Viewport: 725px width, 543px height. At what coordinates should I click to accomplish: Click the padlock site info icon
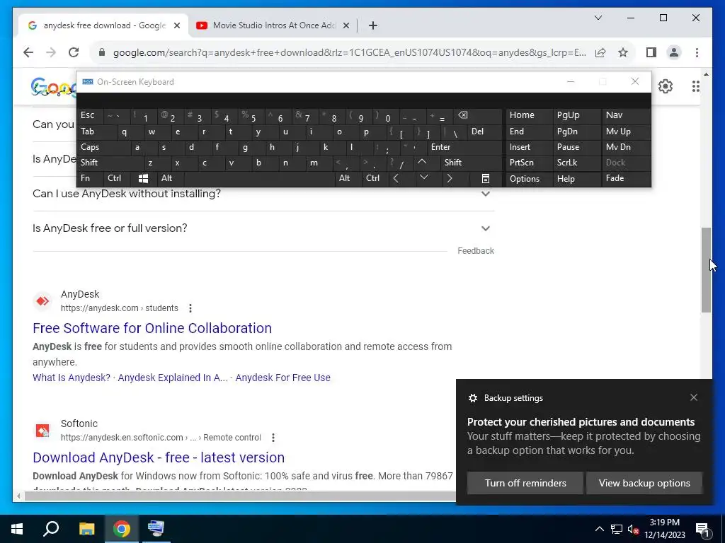[x=102, y=52]
